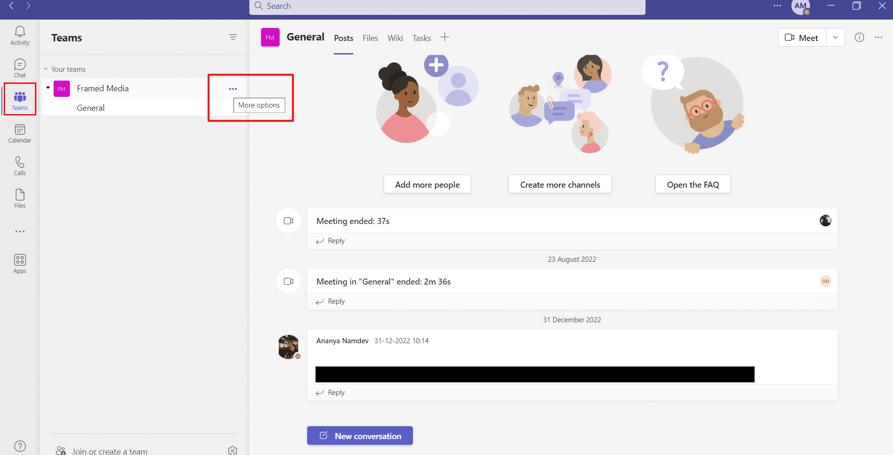Show more apps ellipsis in sidebar

tap(20, 231)
